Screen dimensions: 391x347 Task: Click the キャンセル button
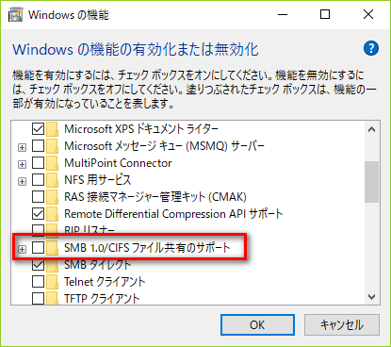[342, 324]
